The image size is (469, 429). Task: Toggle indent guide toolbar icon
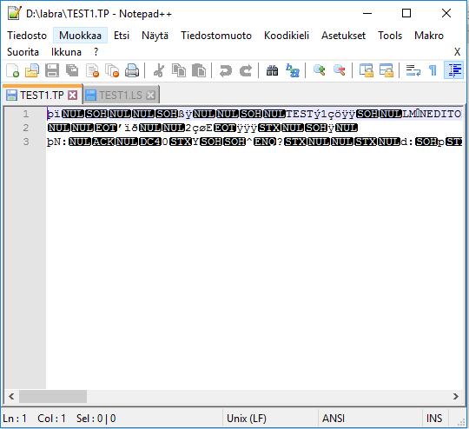coord(453,70)
